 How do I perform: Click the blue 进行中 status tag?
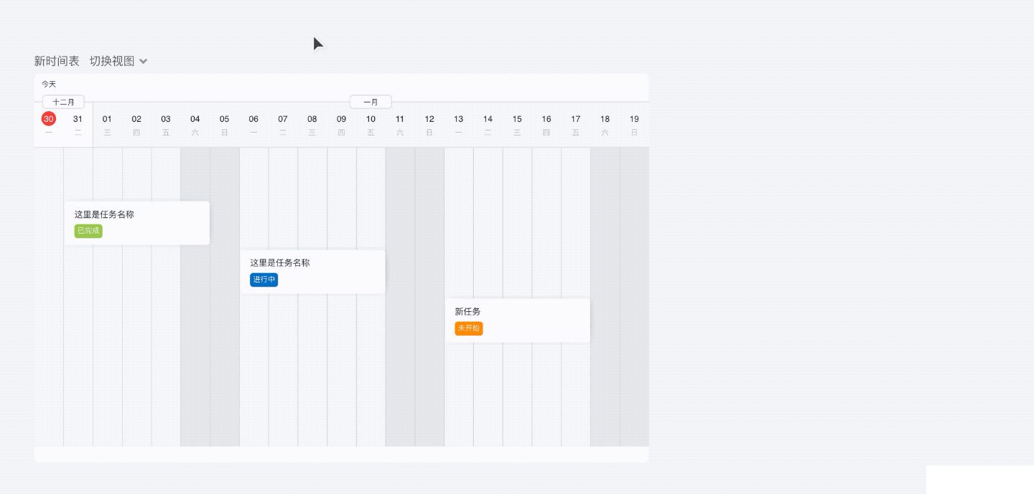click(x=264, y=280)
